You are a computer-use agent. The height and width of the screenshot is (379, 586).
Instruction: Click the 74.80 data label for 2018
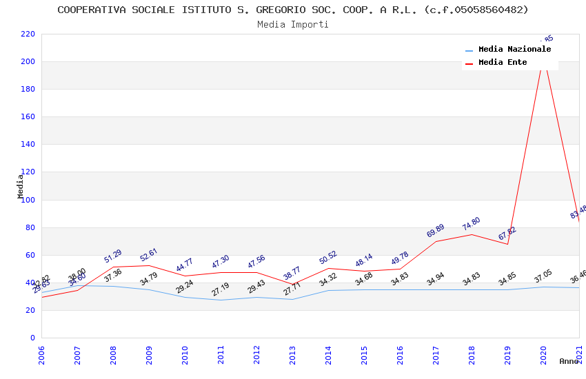(x=472, y=224)
